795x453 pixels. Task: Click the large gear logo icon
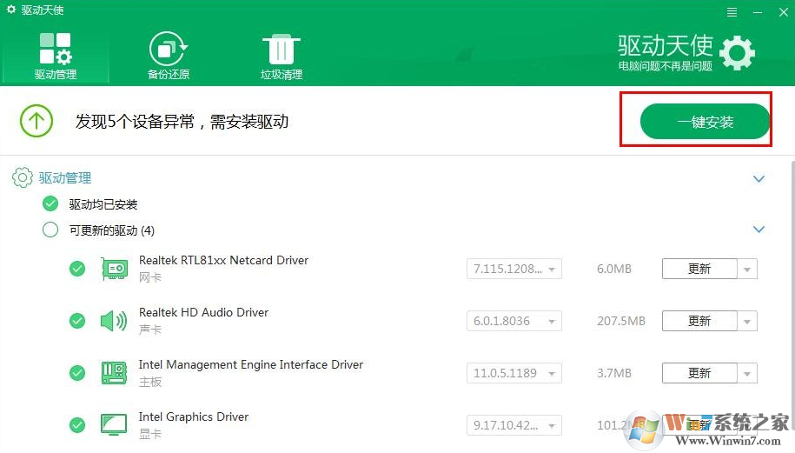(x=737, y=53)
